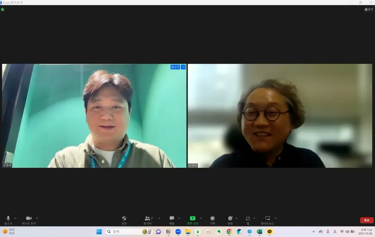Open network and volume quick settings
Viewport: 375px width, 237px height.
(347, 232)
